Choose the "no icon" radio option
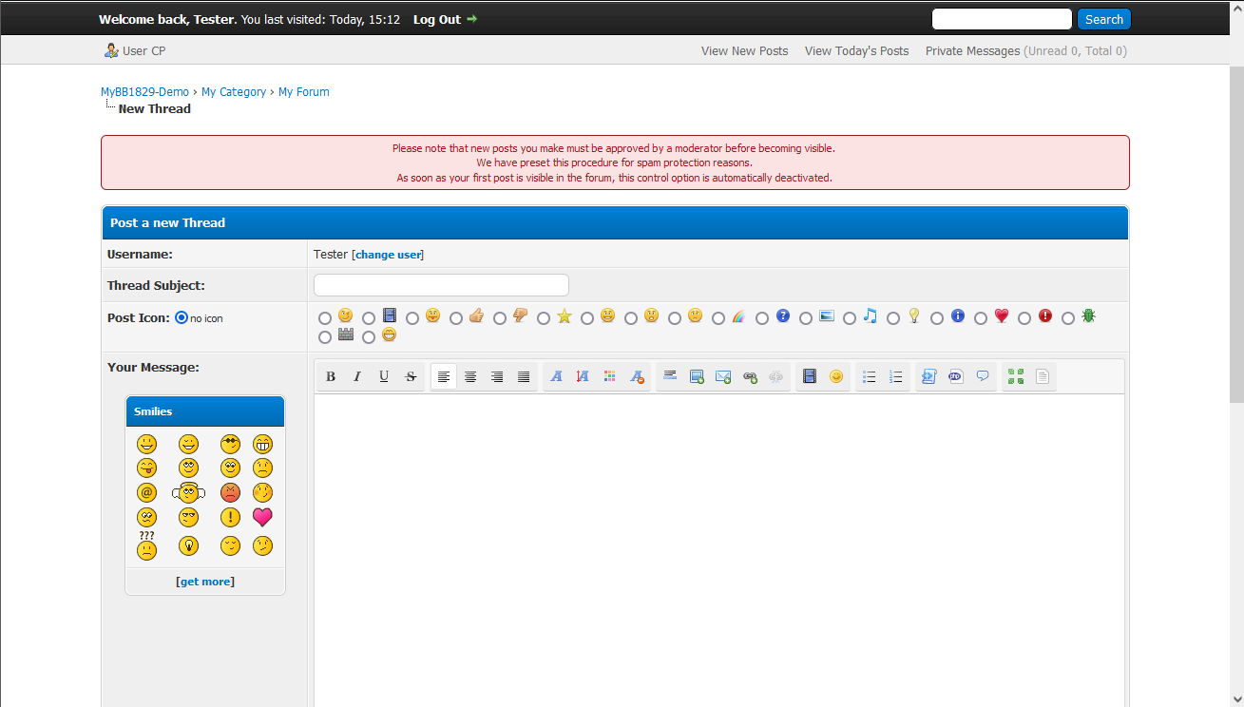The image size is (1244, 707). (182, 318)
